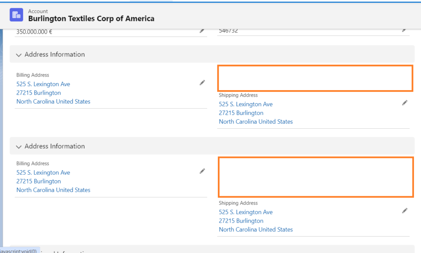The width and height of the screenshot is (421, 253).
Task: Open upper section Shipping Address map link
Action: (256, 113)
